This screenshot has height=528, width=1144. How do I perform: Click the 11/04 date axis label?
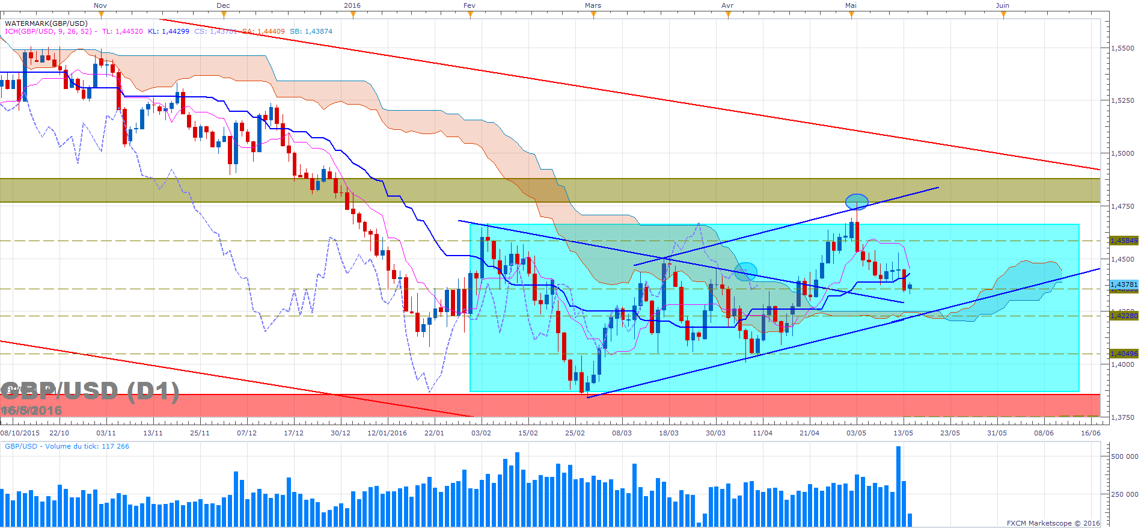coord(762,433)
